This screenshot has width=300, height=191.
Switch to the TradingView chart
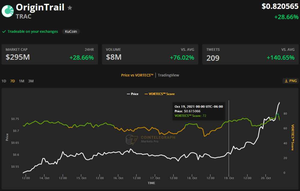(168, 75)
